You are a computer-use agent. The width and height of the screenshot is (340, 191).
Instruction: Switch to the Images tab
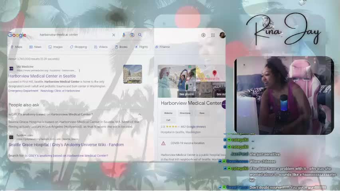pyautogui.click(x=55, y=47)
